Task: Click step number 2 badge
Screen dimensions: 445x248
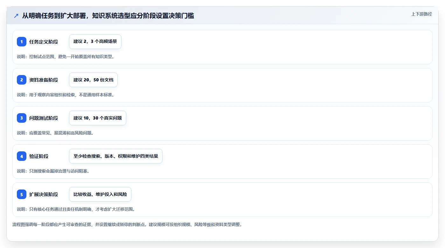Action: pos(22,80)
